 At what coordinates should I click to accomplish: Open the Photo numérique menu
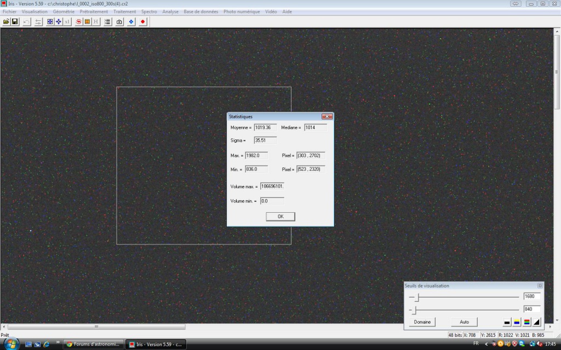tap(242, 12)
